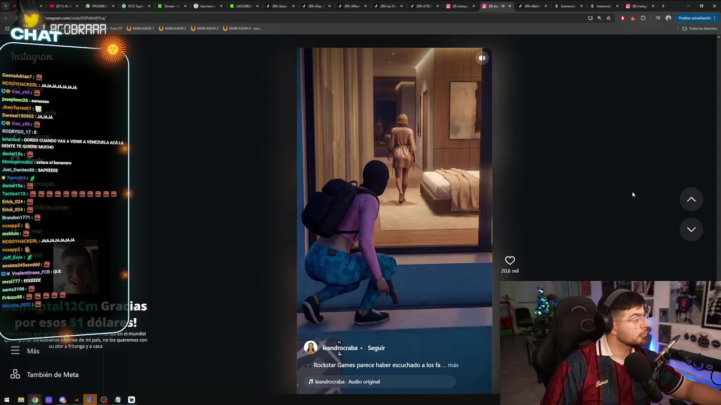
Task: Open the browser zoom magnifier icon
Action: pos(599,18)
